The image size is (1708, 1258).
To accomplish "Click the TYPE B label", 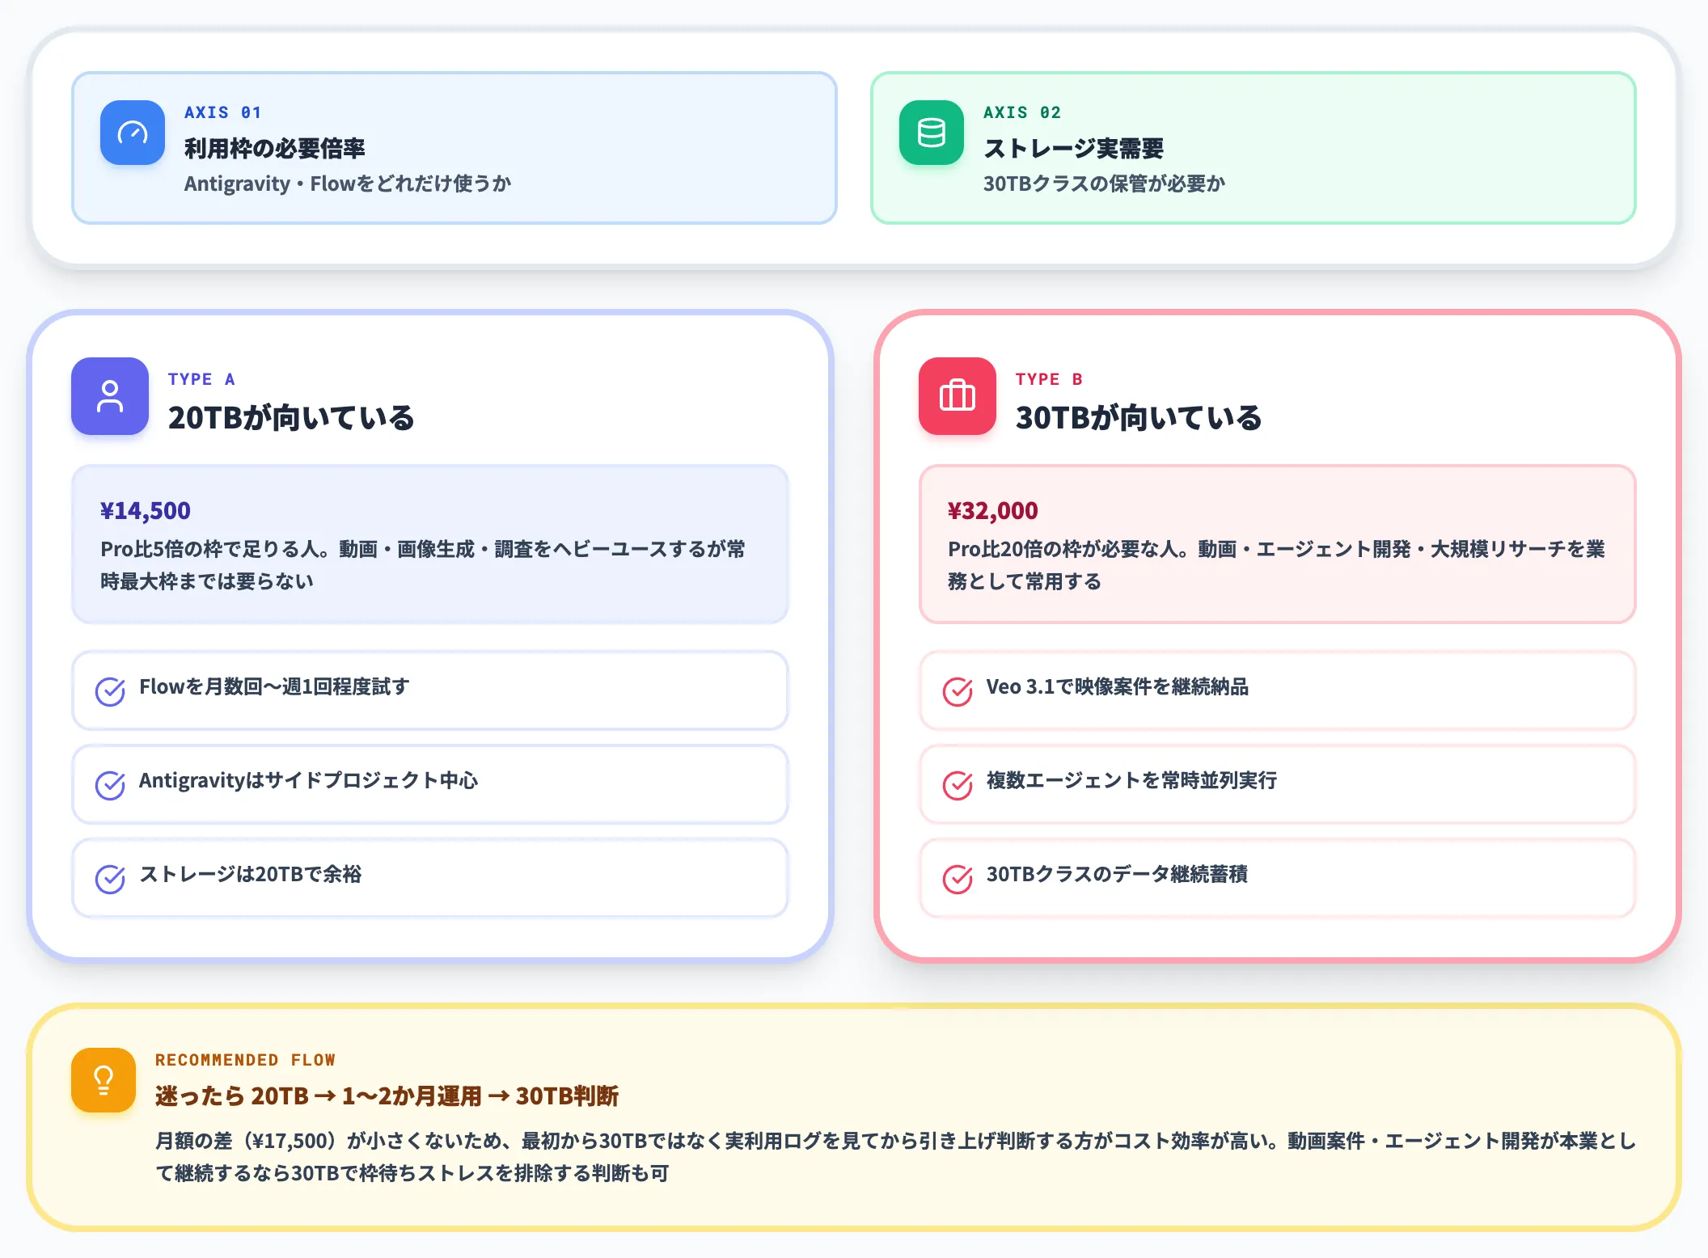I will [x=1049, y=379].
